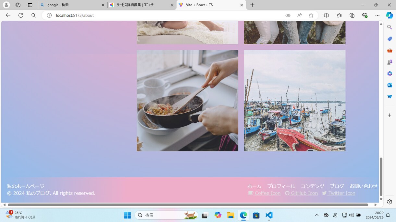Viewport: 396px width, 222px height.
Task: Click the Coffee Icon link
Action: 264,193
